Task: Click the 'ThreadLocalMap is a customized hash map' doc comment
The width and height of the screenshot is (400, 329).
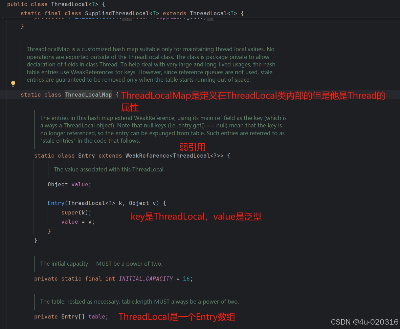Action: click(151, 64)
